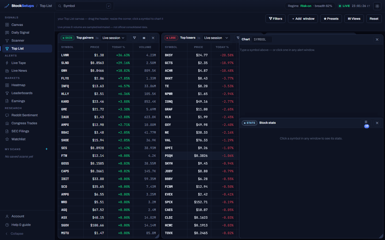This screenshot has width=385, height=240.
Task: Go to the Scanner page
Action: 27,41
